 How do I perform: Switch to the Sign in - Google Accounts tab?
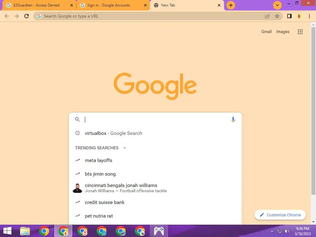click(113, 5)
